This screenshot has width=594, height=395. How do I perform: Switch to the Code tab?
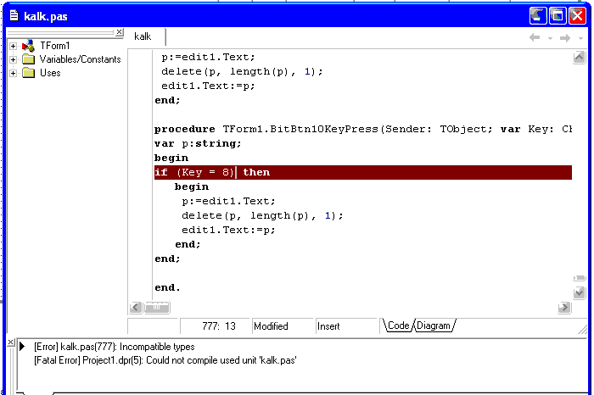tap(398, 325)
